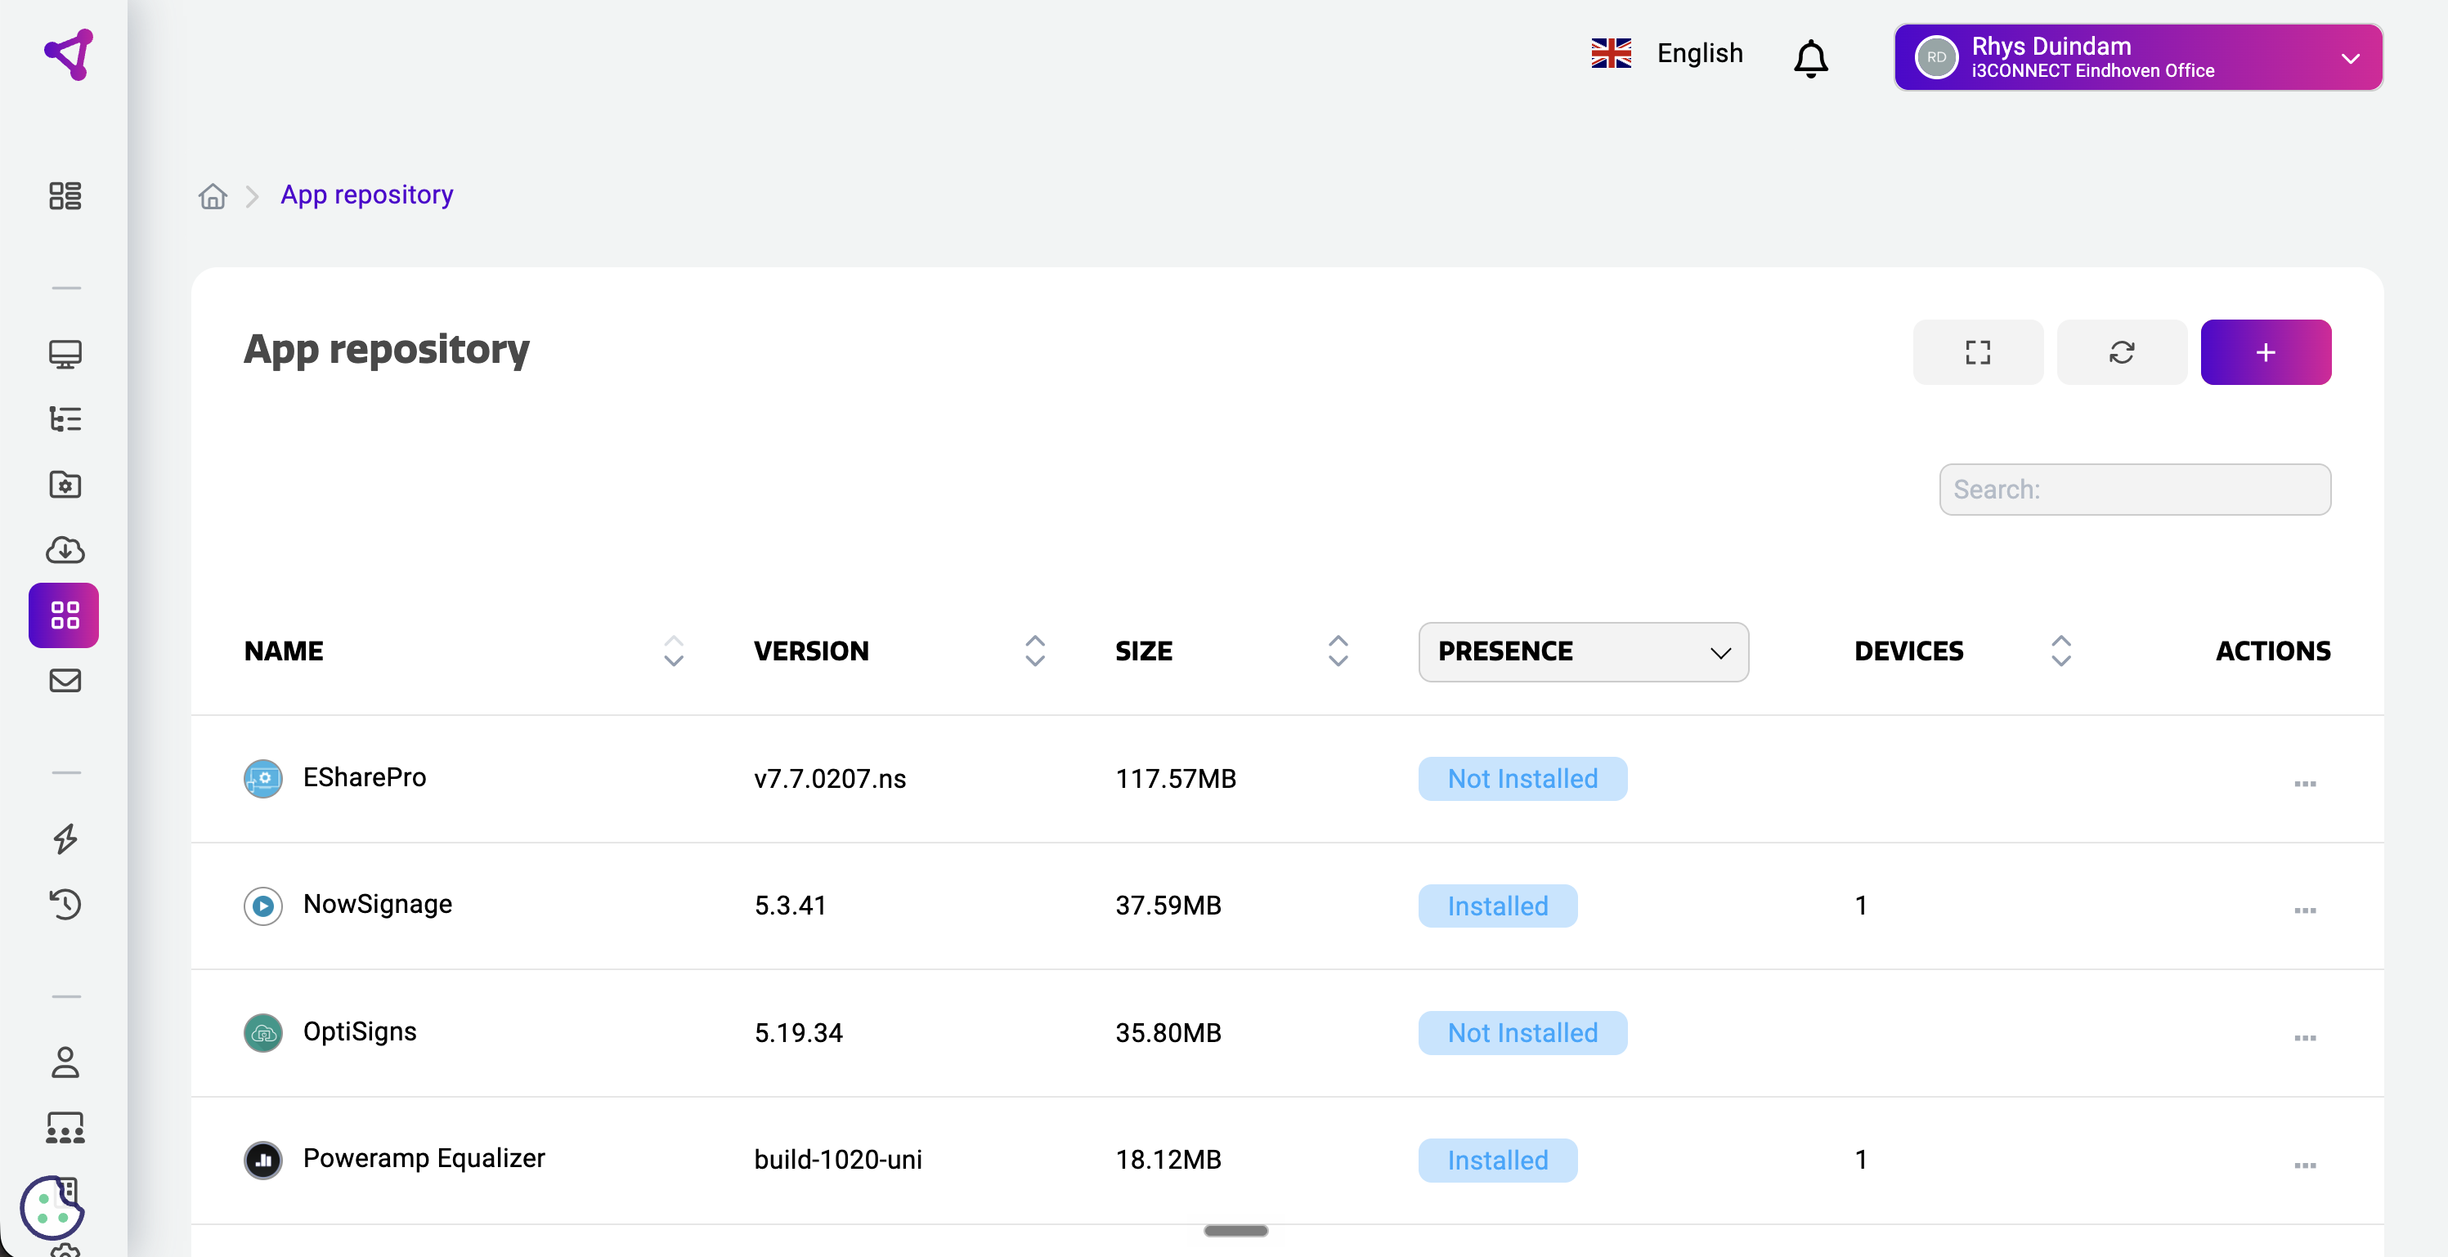The width and height of the screenshot is (2448, 1257).
Task: Open actions menu for NowSignage
Action: click(2304, 910)
